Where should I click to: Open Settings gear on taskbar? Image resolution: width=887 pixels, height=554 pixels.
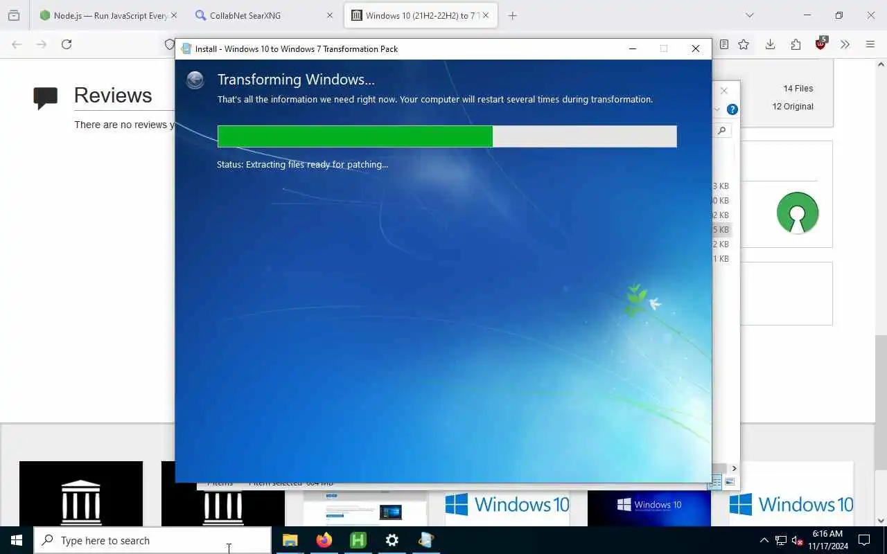point(392,540)
